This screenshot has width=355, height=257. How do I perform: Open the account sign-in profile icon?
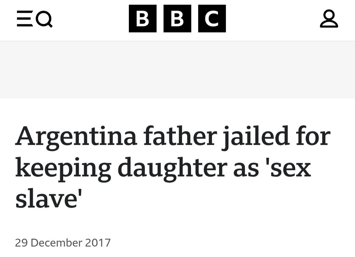(x=329, y=18)
